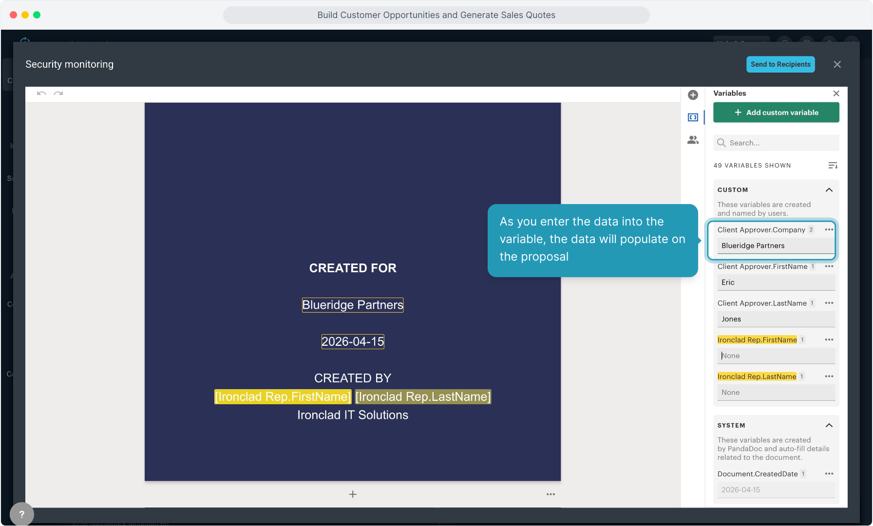Viewport: 873px width, 526px height.
Task: Click the sort variables icon
Action: point(833,166)
